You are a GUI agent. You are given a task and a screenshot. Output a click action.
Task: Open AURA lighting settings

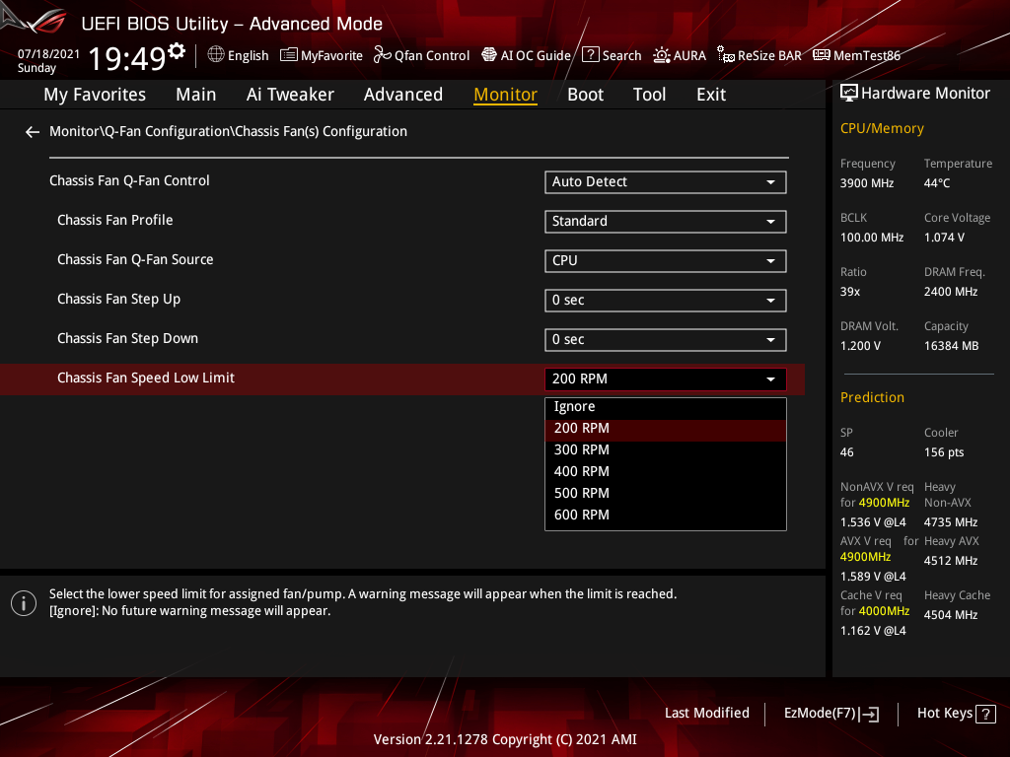pyautogui.click(x=679, y=55)
